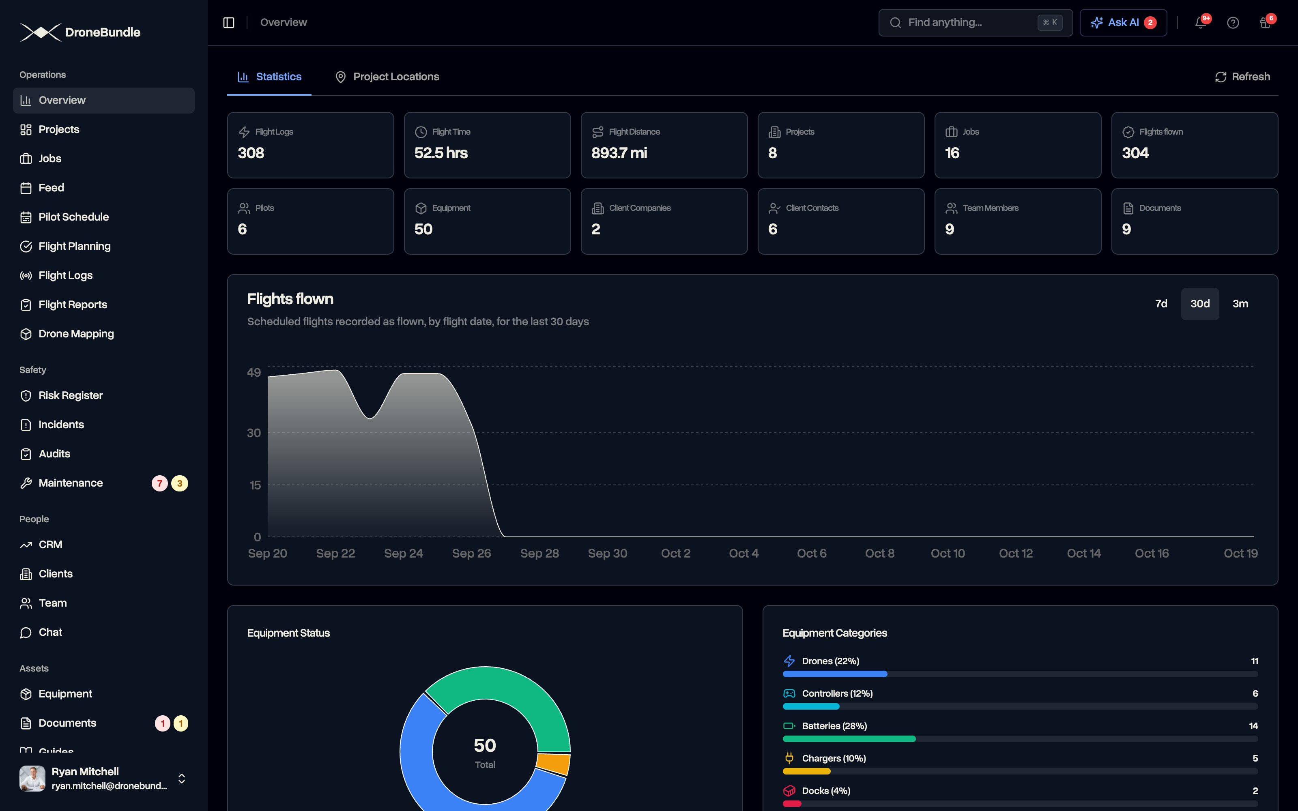Click Ryan Mitchell's profile avatar
Viewport: 1298px width, 811px height.
[x=32, y=779]
